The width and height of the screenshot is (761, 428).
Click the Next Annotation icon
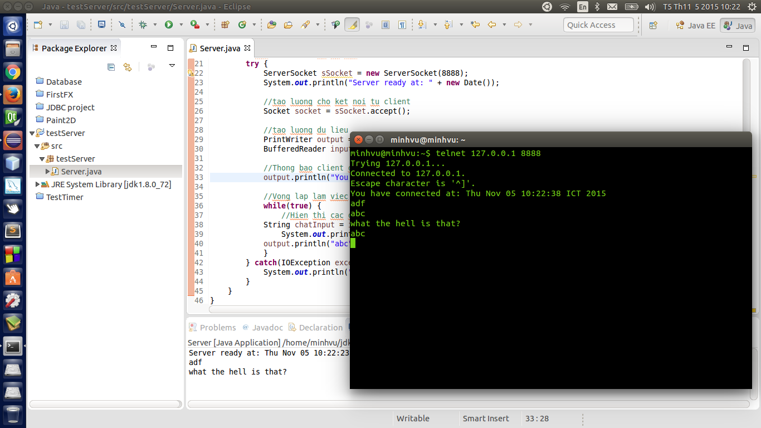[x=422, y=25]
